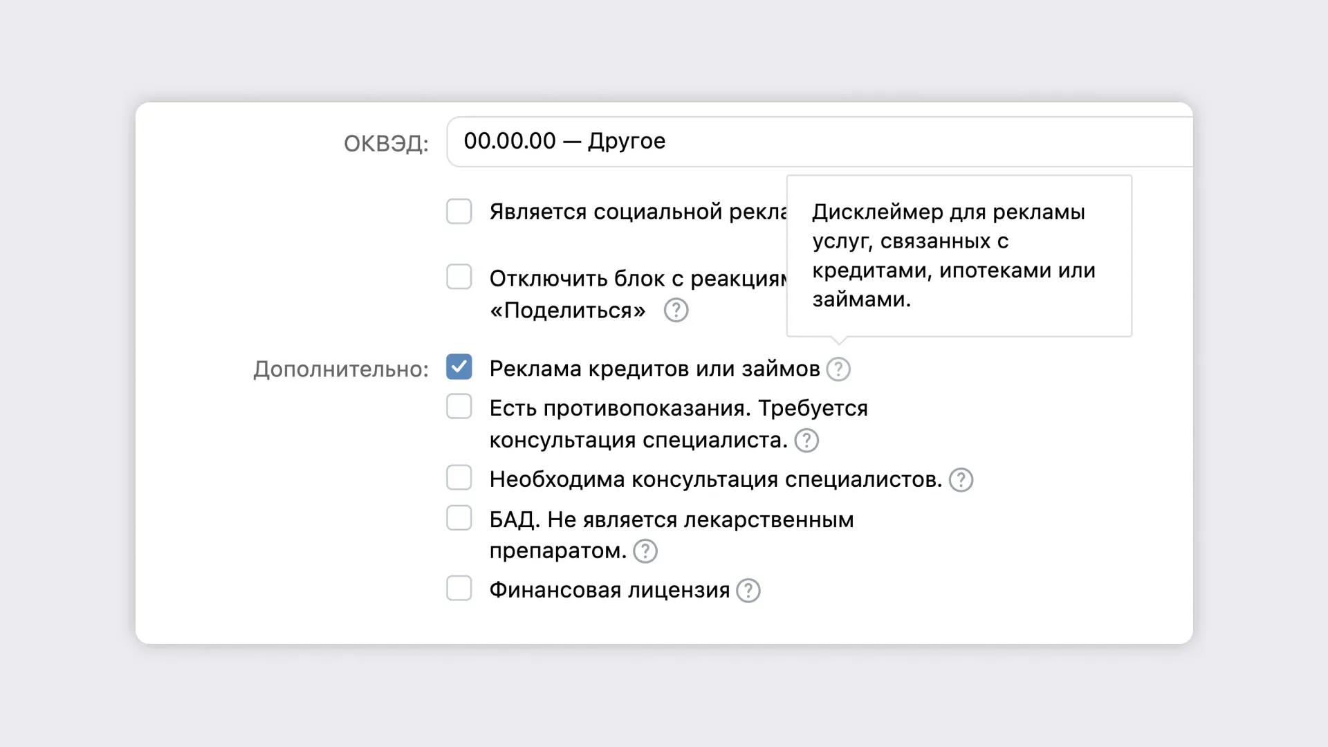Image resolution: width=1328 pixels, height=747 pixels.
Task: Tick Есть противопоказания checkbox
Action: pos(459,407)
